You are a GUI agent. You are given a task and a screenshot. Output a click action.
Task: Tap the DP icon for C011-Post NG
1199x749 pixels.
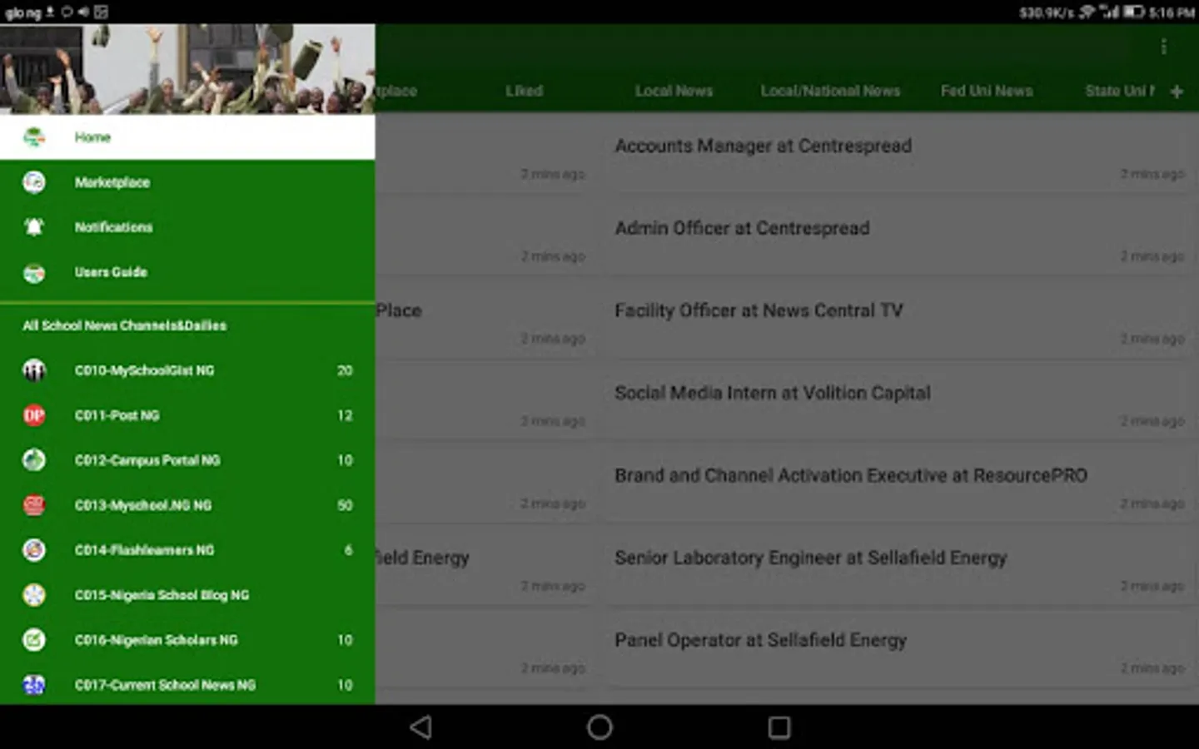tap(33, 415)
